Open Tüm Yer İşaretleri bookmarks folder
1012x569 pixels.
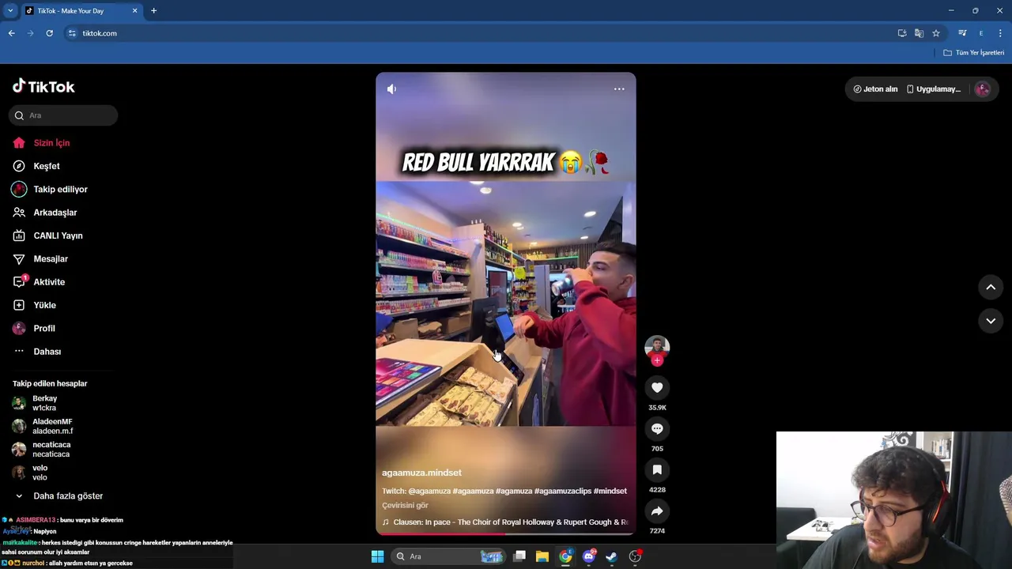tap(974, 53)
